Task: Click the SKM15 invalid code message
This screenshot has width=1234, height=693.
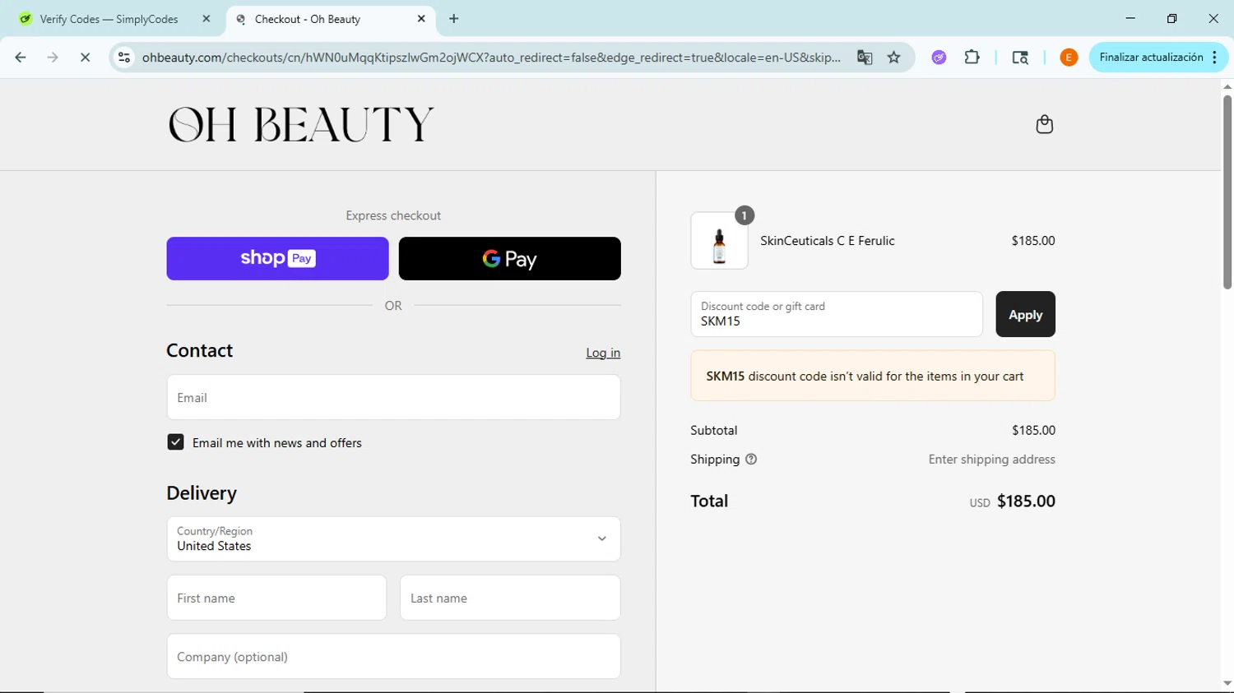Action: click(873, 376)
